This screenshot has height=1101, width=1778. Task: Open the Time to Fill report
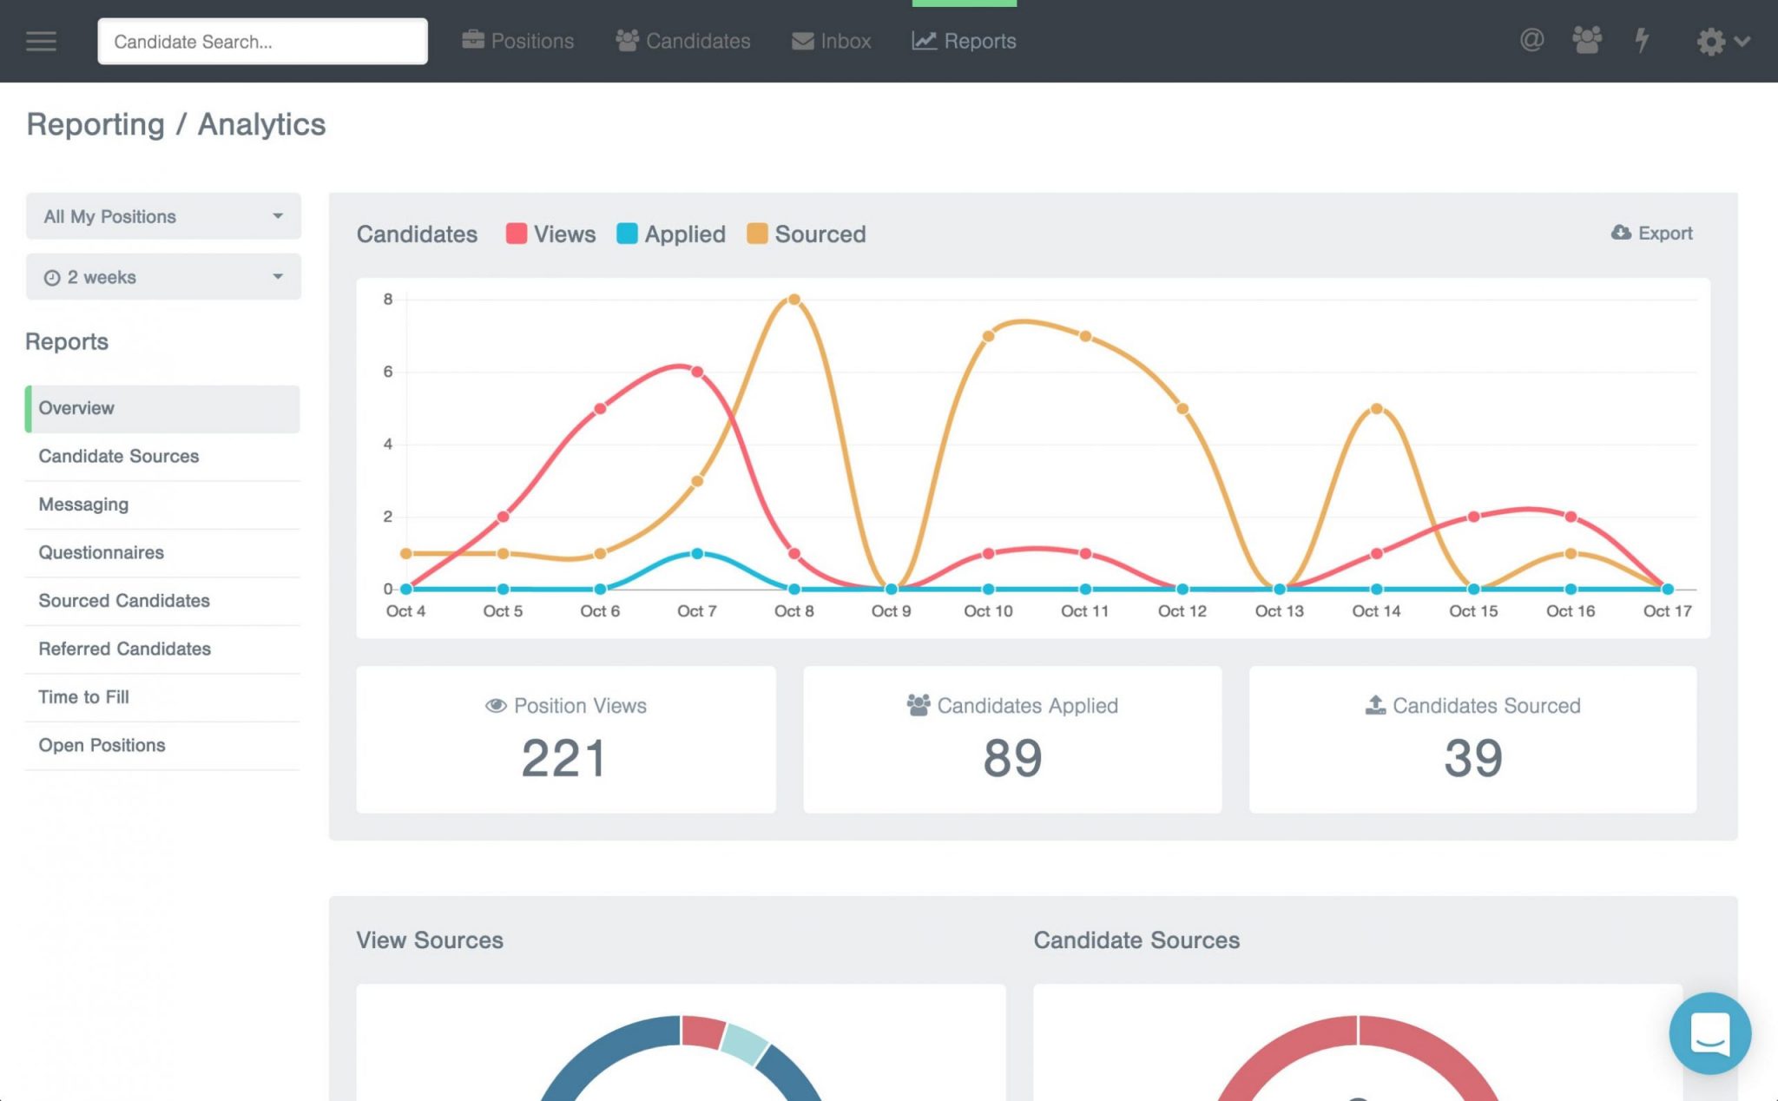click(x=83, y=696)
